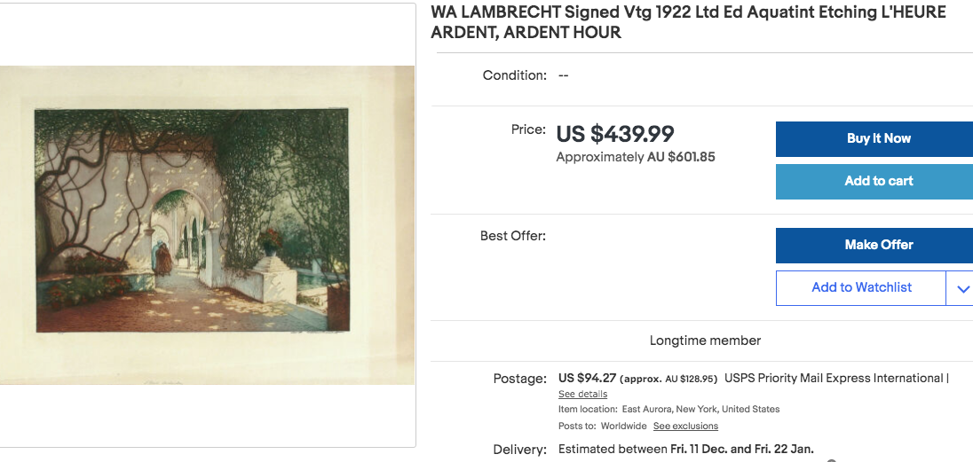Add item to Watchlist

(x=860, y=288)
